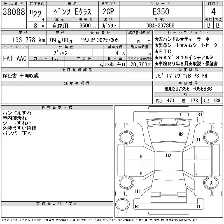Select the H22 first registration year

point(37,15)
